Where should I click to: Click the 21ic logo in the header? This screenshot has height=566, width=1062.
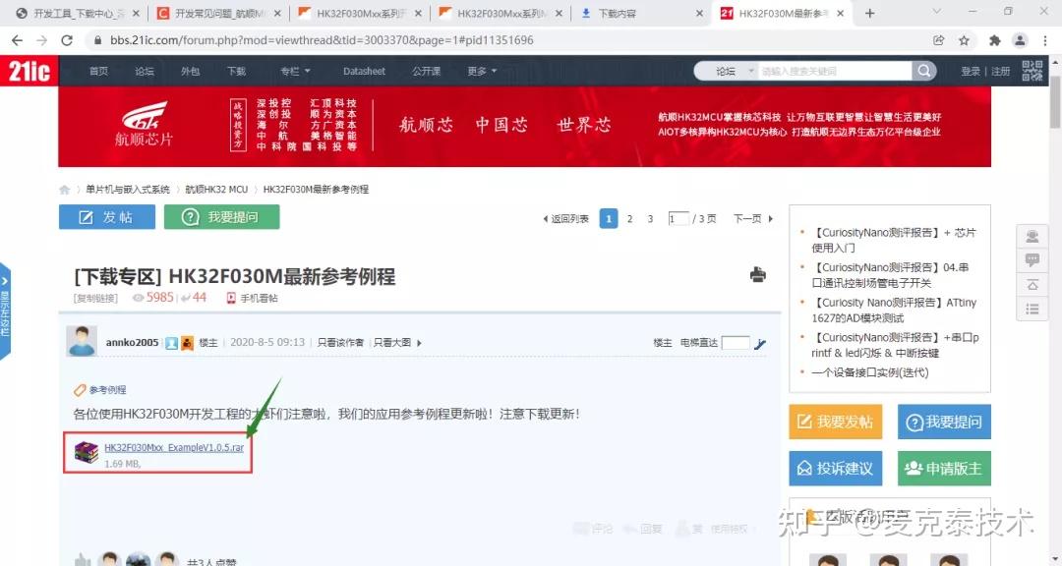coord(29,71)
